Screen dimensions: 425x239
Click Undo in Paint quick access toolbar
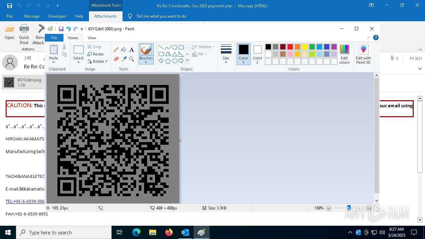[x=68, y=29]
